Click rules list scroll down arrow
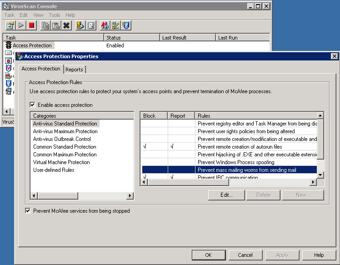Screen dimensions: 340x265 pos(320,175)
